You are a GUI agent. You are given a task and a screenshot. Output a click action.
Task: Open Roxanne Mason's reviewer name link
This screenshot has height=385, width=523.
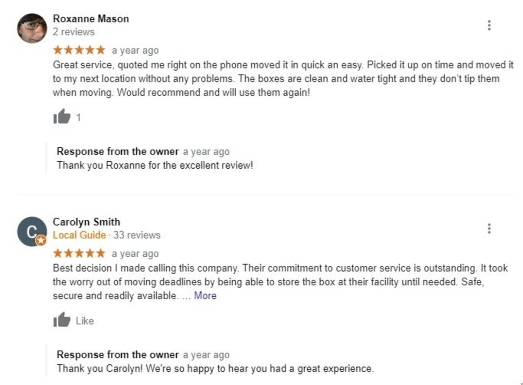click(91, 19)
